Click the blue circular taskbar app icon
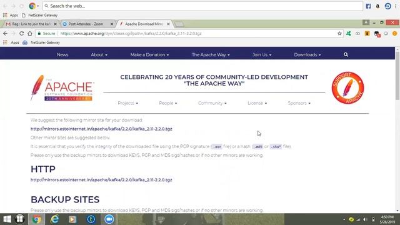 pos(91,219)
